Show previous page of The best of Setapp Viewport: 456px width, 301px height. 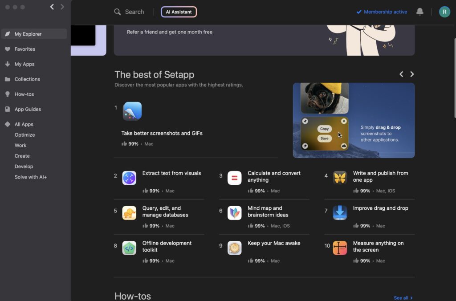(x=401, y=74)
